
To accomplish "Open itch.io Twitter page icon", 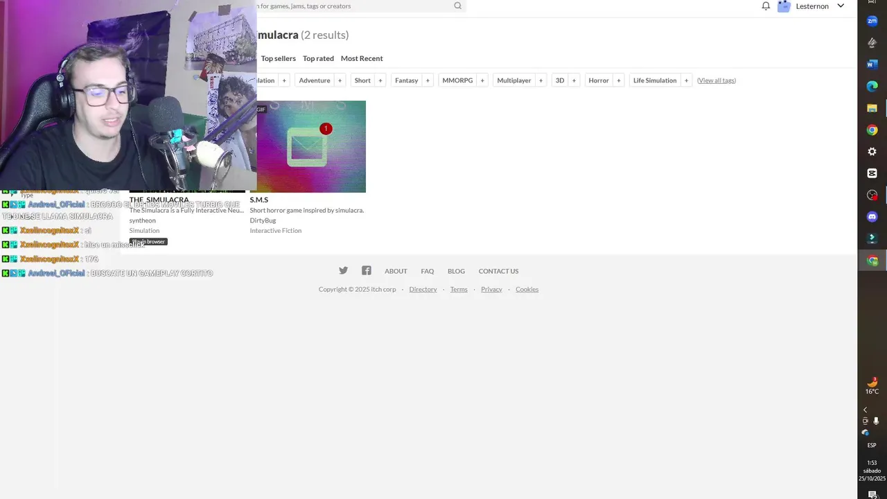I will pos(343,271).
